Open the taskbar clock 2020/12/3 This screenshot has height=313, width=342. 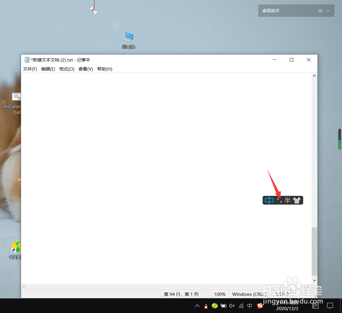tap(287, 306)
